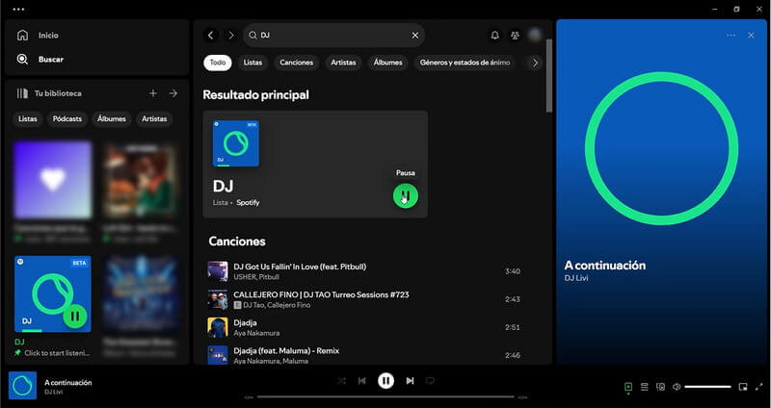The width and height of the screenshot is (771, 408).
Task: Click the Tu biblioteca label
Action: 58,93
